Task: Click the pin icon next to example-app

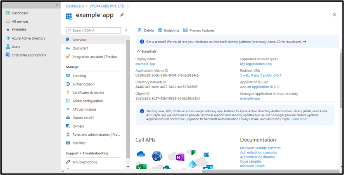Action: click(x=122, y=15)
